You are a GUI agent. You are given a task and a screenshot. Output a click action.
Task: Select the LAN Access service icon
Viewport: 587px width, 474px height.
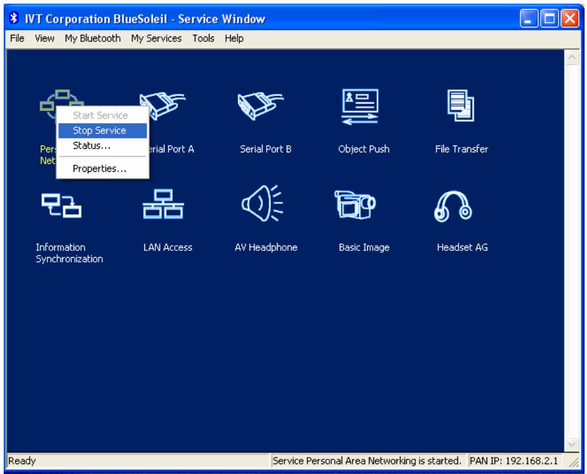163,204
